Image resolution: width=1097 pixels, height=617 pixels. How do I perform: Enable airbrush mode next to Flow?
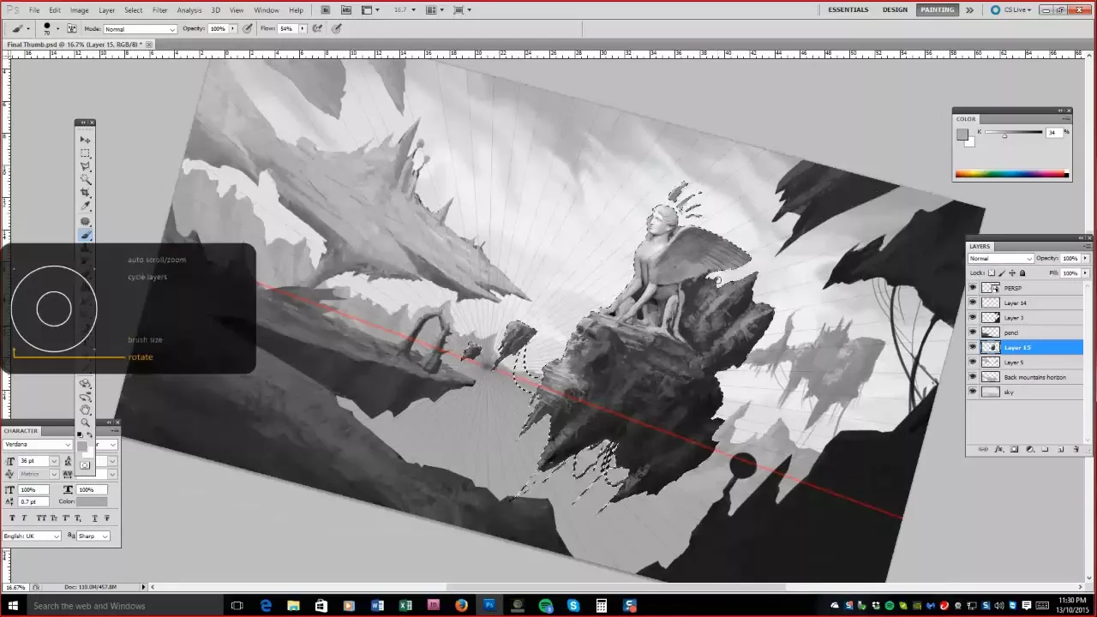tap(317, 28)
